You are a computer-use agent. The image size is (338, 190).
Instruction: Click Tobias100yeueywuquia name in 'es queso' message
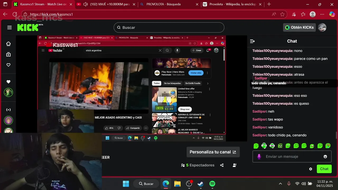(272, 103)
